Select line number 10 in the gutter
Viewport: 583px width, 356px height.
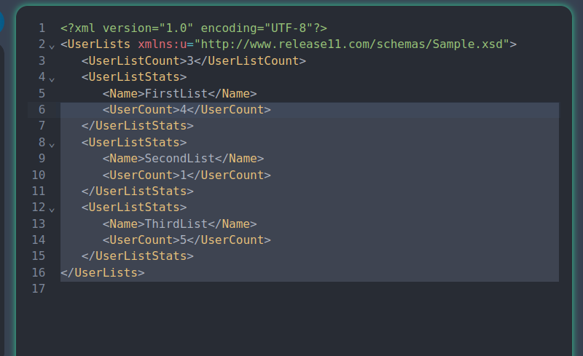coord(39,175)
